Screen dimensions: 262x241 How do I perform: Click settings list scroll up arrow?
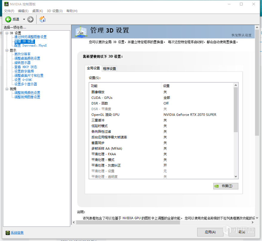tap(236, 85)
